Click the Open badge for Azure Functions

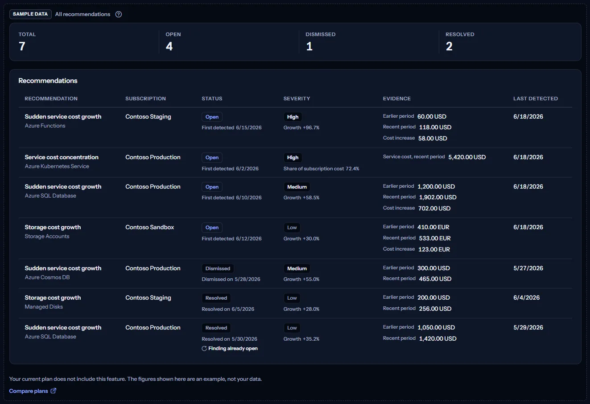coord(212,117)
